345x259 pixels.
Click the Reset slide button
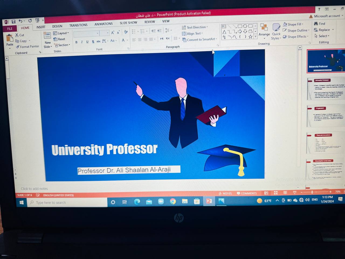(x=59, y=39)
